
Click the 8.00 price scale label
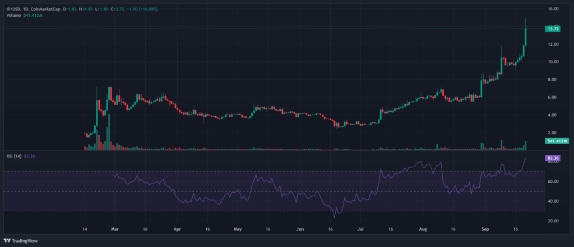coord(553,79)
